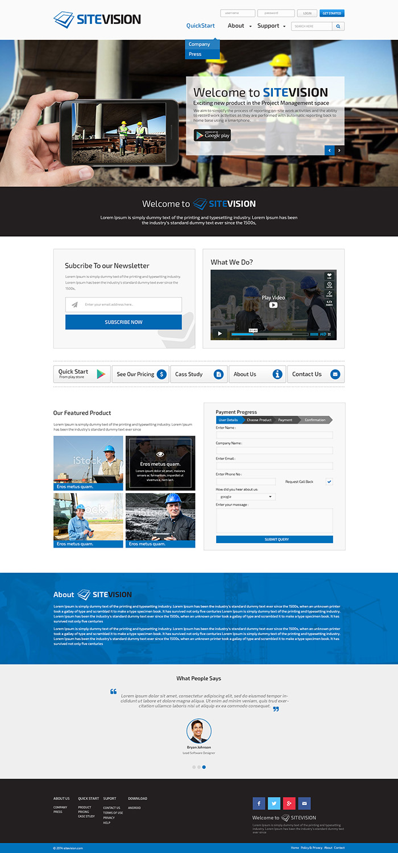Image resolution: width=398 pixels, height=853 pixels.
Task: Click the Embed code icon on video
Action: (x=329, y=302)
